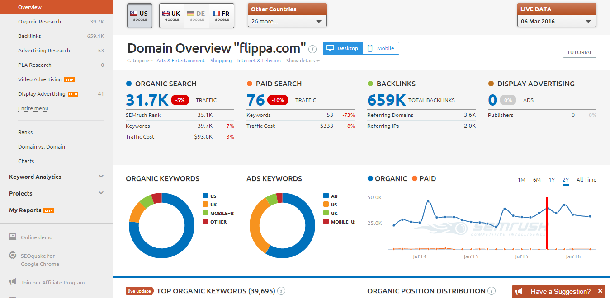Viewport: 610px width, 298px height.
Task: Open the Have a Suggestion? button
Action: 560,291
